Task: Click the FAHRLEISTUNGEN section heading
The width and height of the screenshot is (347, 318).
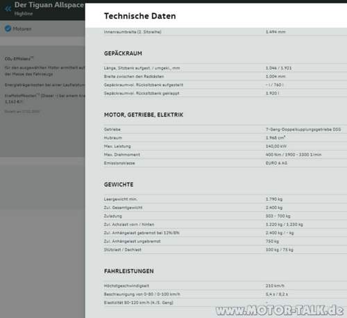Action: (x=129, y=271)
